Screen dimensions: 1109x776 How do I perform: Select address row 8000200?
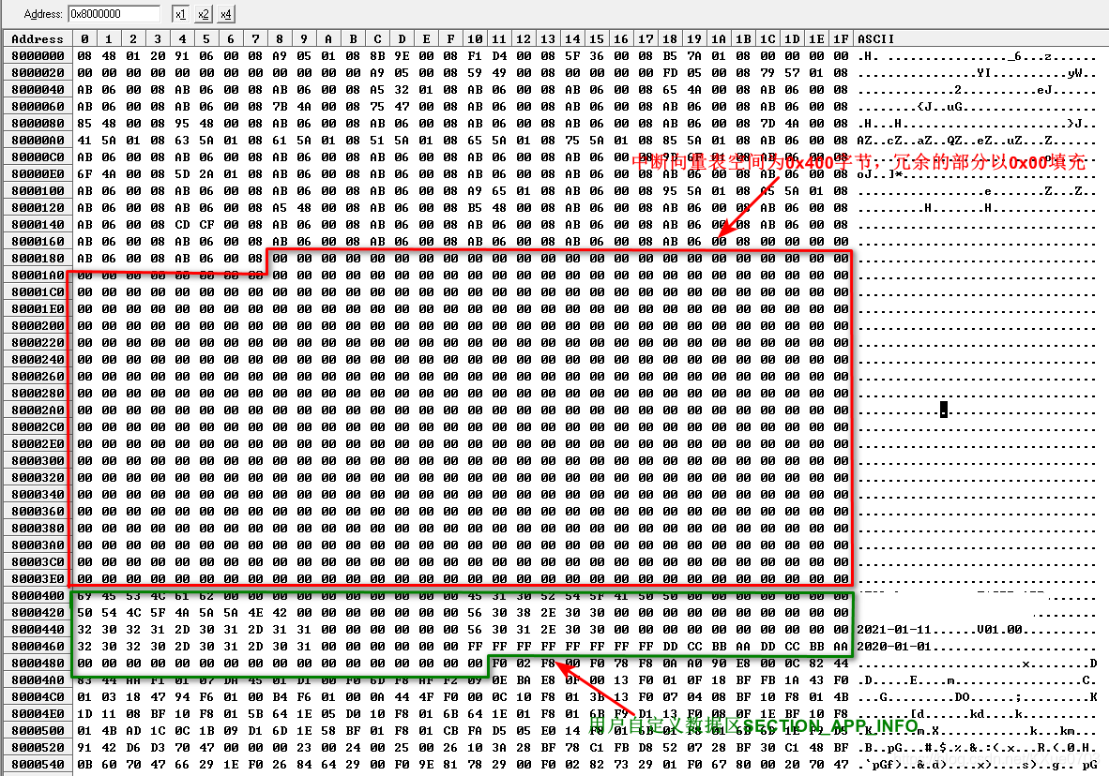pos(38,326)
